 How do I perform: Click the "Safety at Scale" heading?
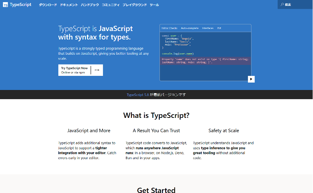pyautogui.click(x=224, y=131)
